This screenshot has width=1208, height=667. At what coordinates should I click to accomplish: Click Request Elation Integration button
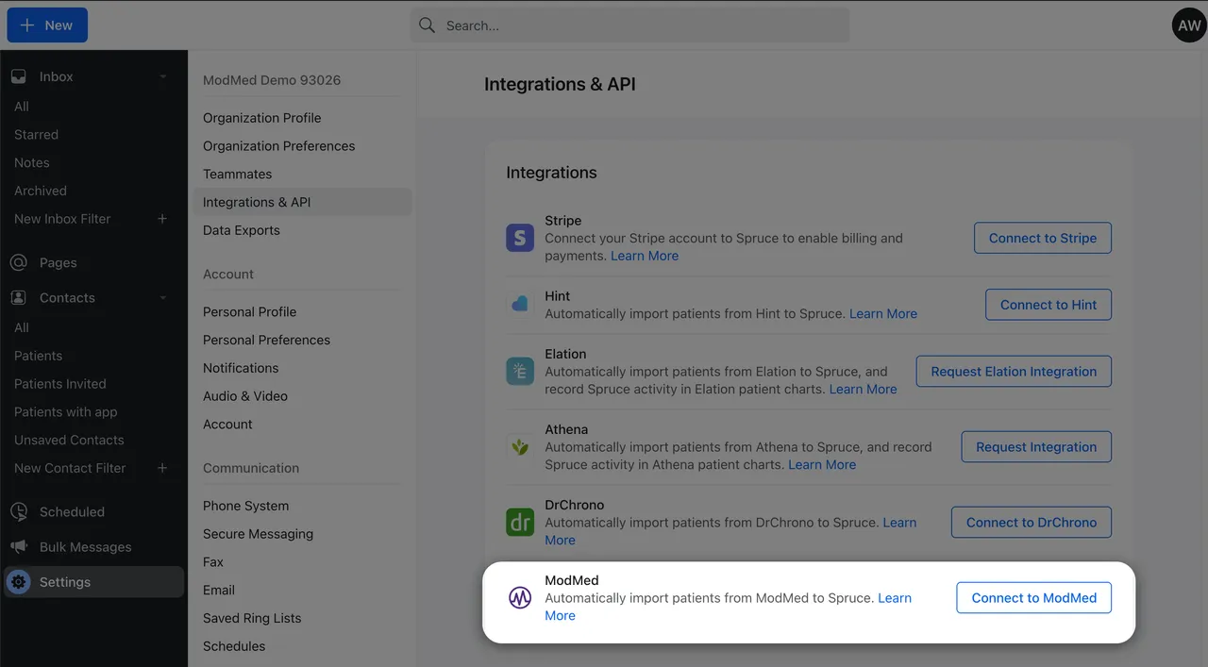[x=1014, y=371]
